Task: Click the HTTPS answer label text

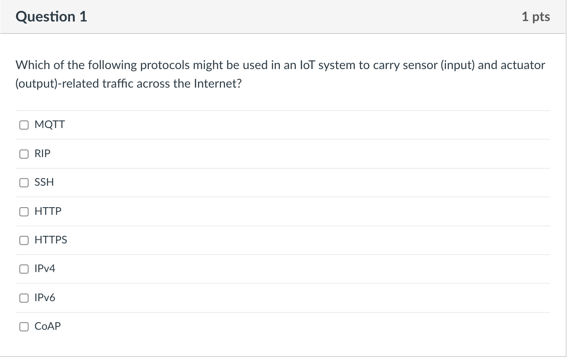Action: pos(51,240)
